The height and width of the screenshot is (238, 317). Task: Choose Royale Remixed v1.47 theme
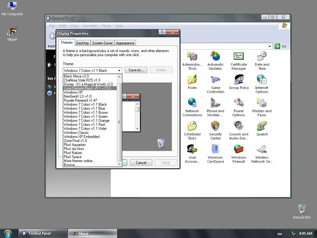(90, 100)
